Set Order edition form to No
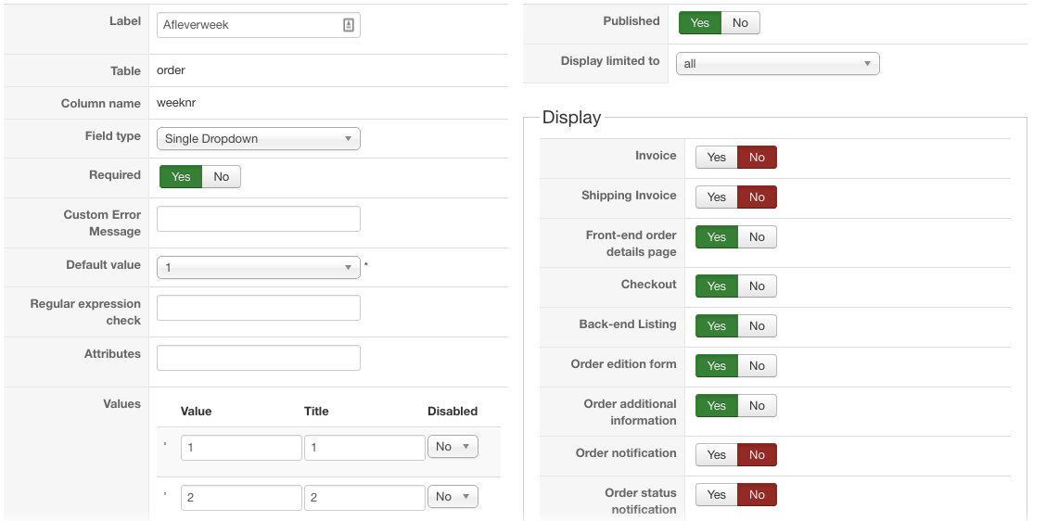Viewport: 1046px width, 521px height. click(757, 366)
